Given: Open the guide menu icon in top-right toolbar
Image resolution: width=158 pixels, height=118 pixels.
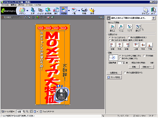Looking at the screenshot, I should click(x=145, y=11).
